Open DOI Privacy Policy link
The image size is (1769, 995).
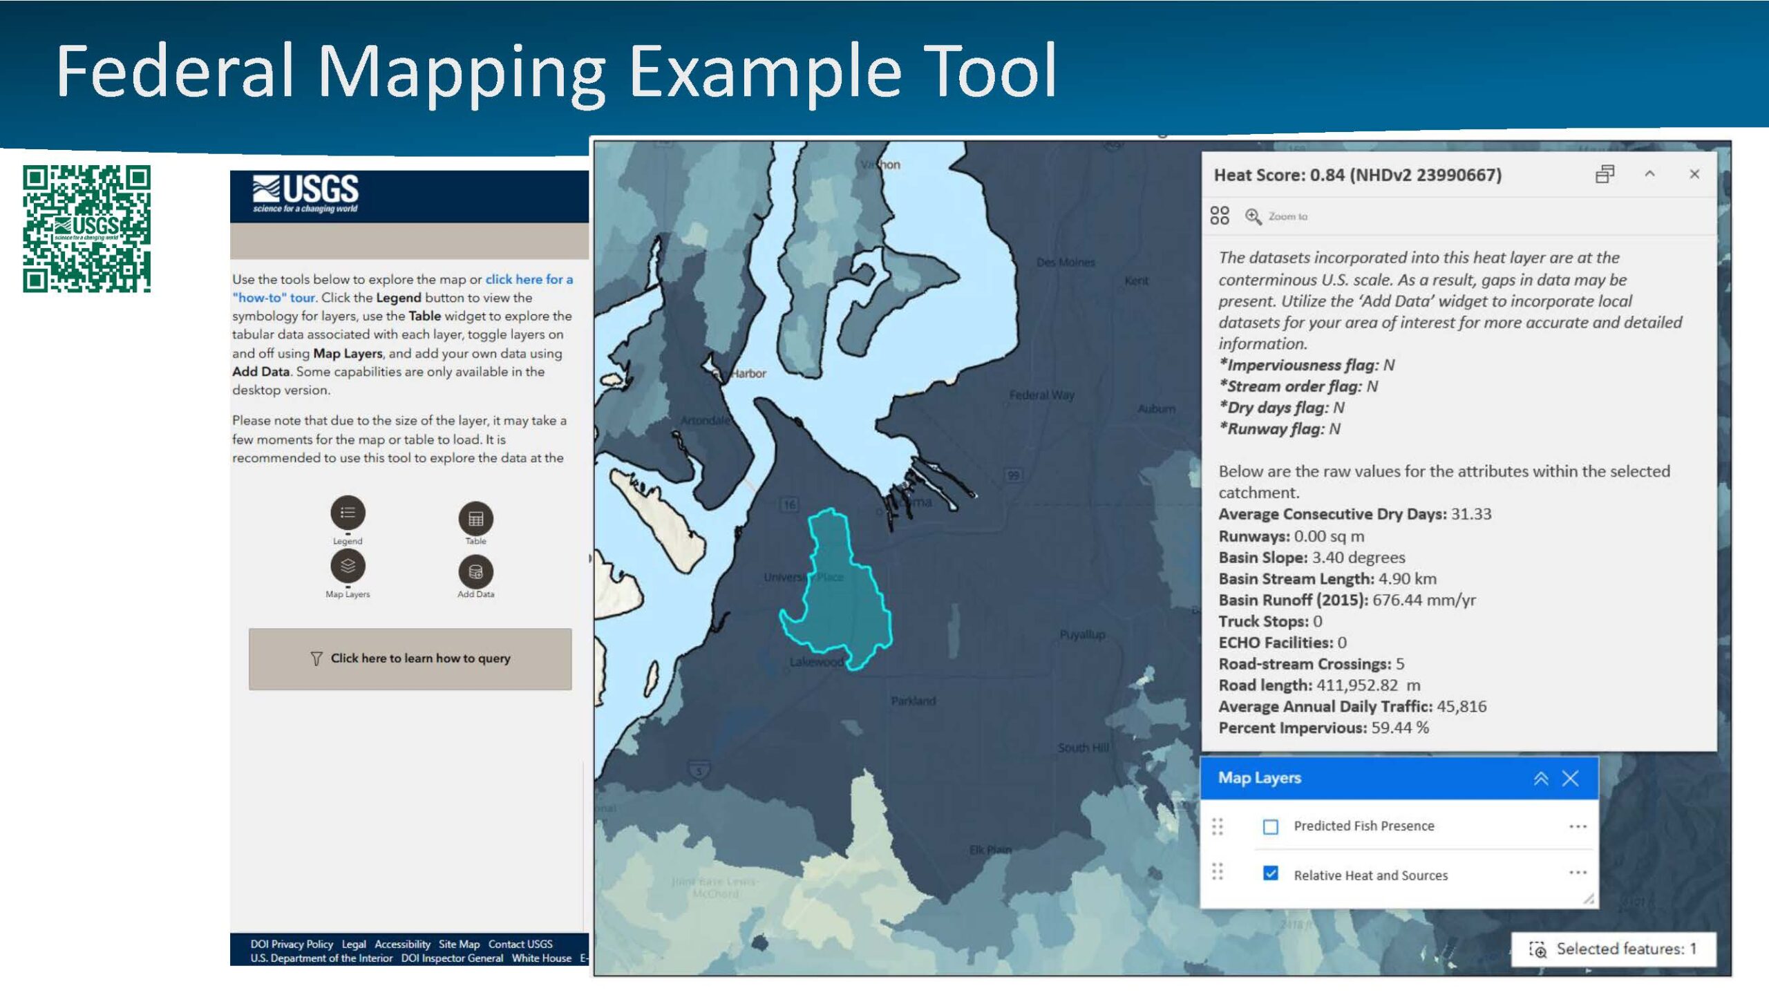[x=292, y=944]
